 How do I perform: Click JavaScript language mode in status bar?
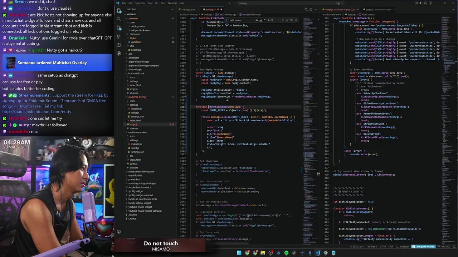(404, 246)
